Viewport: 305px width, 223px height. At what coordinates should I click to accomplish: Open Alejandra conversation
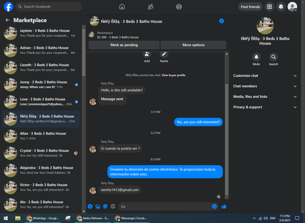(x=41, y=170)
